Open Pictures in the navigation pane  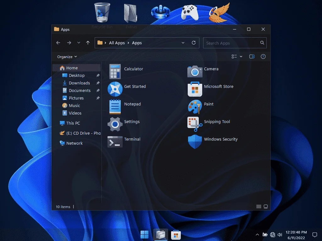click(76, 98)
